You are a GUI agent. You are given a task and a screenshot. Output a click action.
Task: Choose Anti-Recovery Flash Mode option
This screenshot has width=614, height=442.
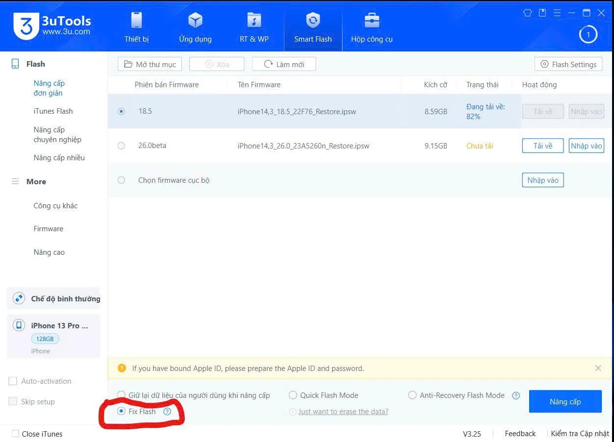[x=412, y=395]
